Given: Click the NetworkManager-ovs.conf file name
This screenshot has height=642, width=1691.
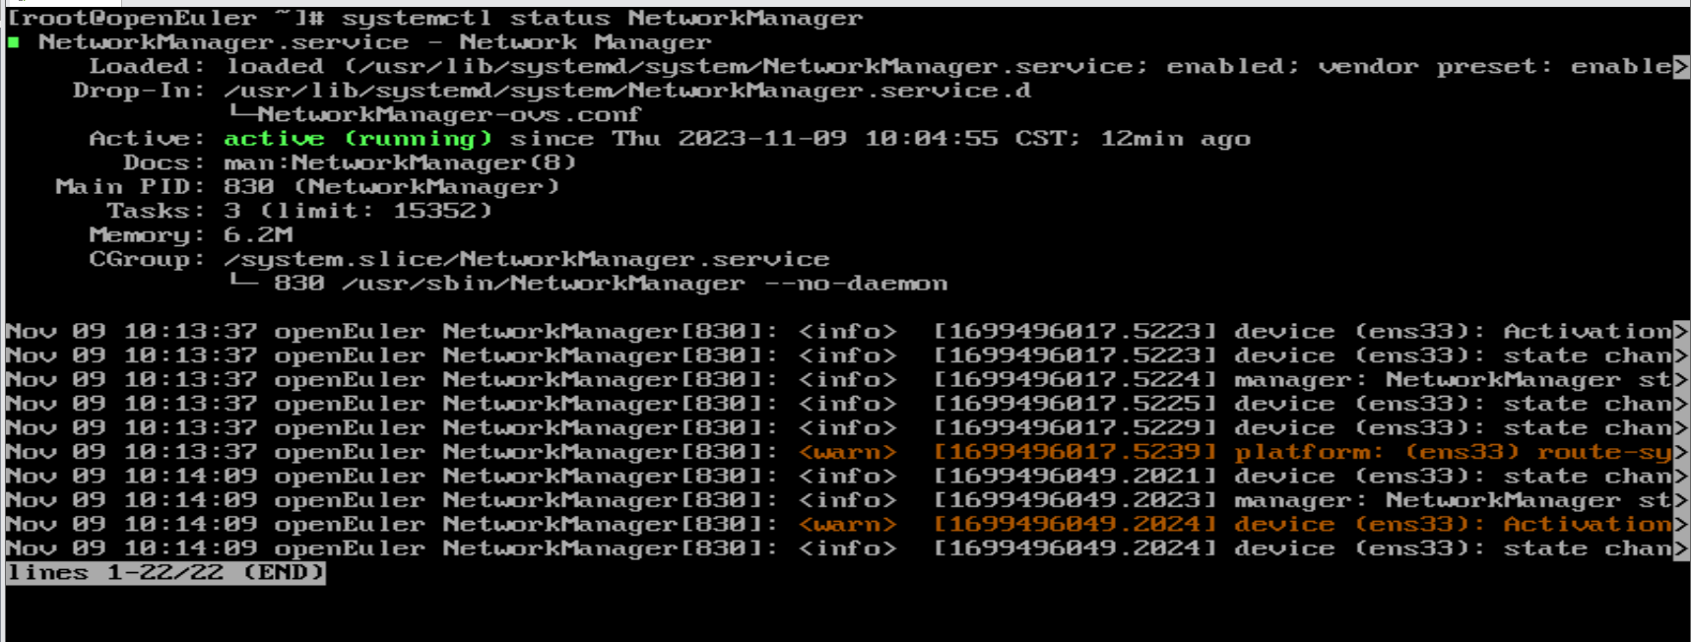Looking at the screenshot, I should [449, 114].
